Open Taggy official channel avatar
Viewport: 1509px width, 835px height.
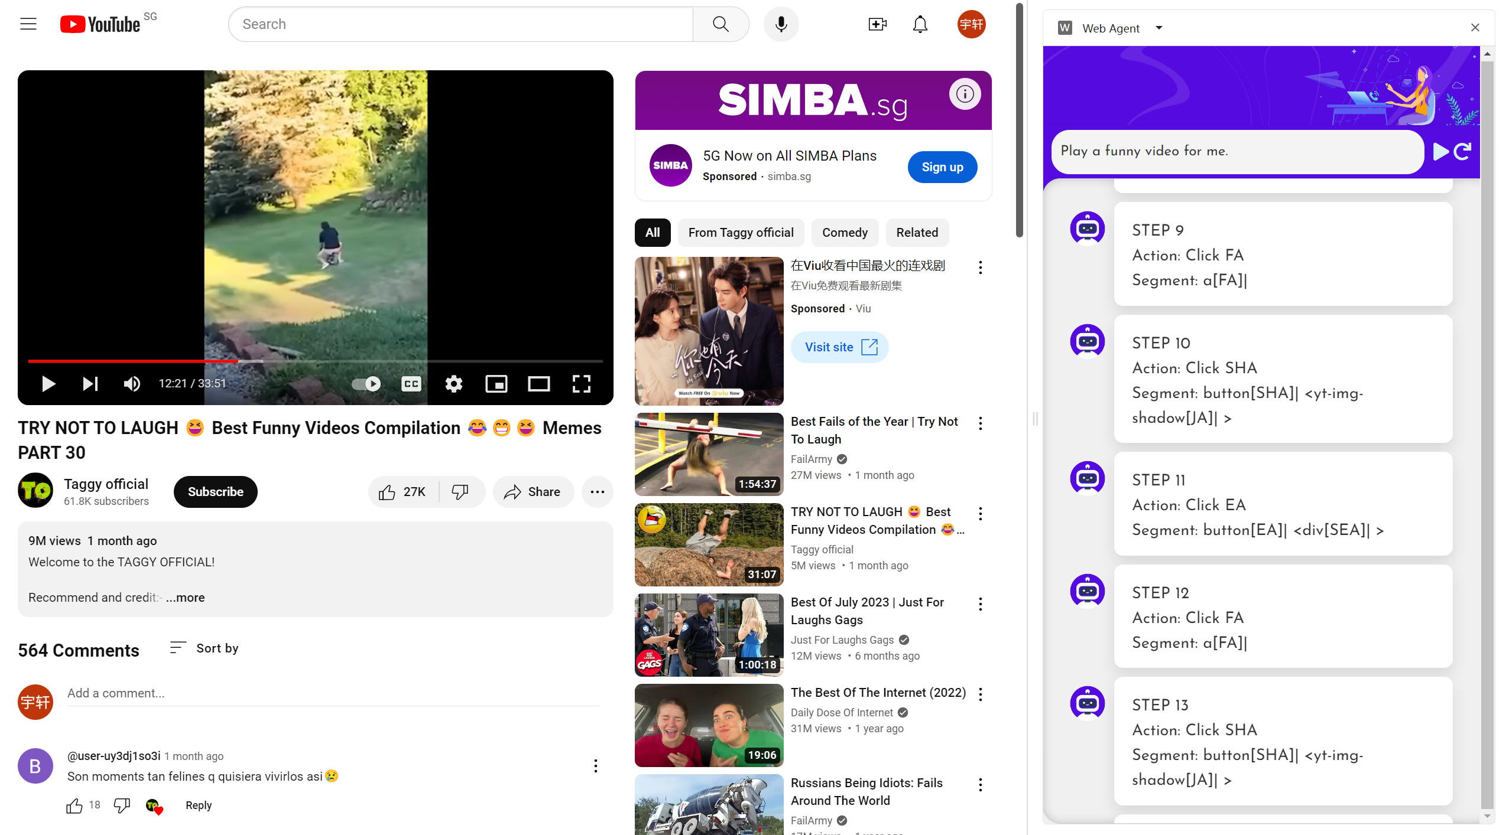pyautogui.click(x=35, y=490)
